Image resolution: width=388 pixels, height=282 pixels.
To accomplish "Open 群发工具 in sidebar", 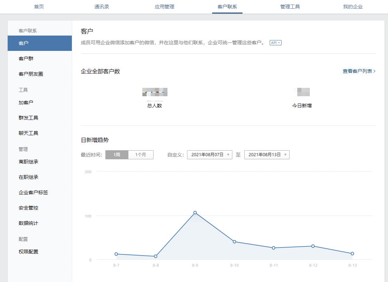I will [x=28, y=118].
